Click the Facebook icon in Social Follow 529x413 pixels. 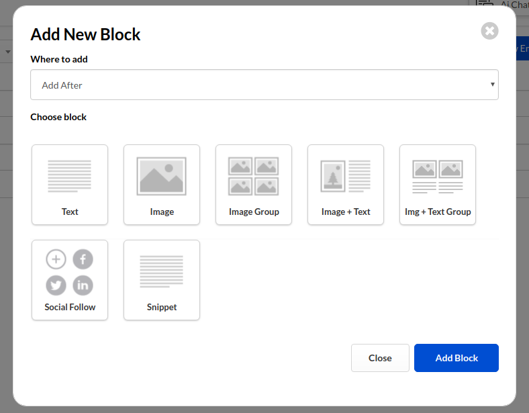(83, 259)
